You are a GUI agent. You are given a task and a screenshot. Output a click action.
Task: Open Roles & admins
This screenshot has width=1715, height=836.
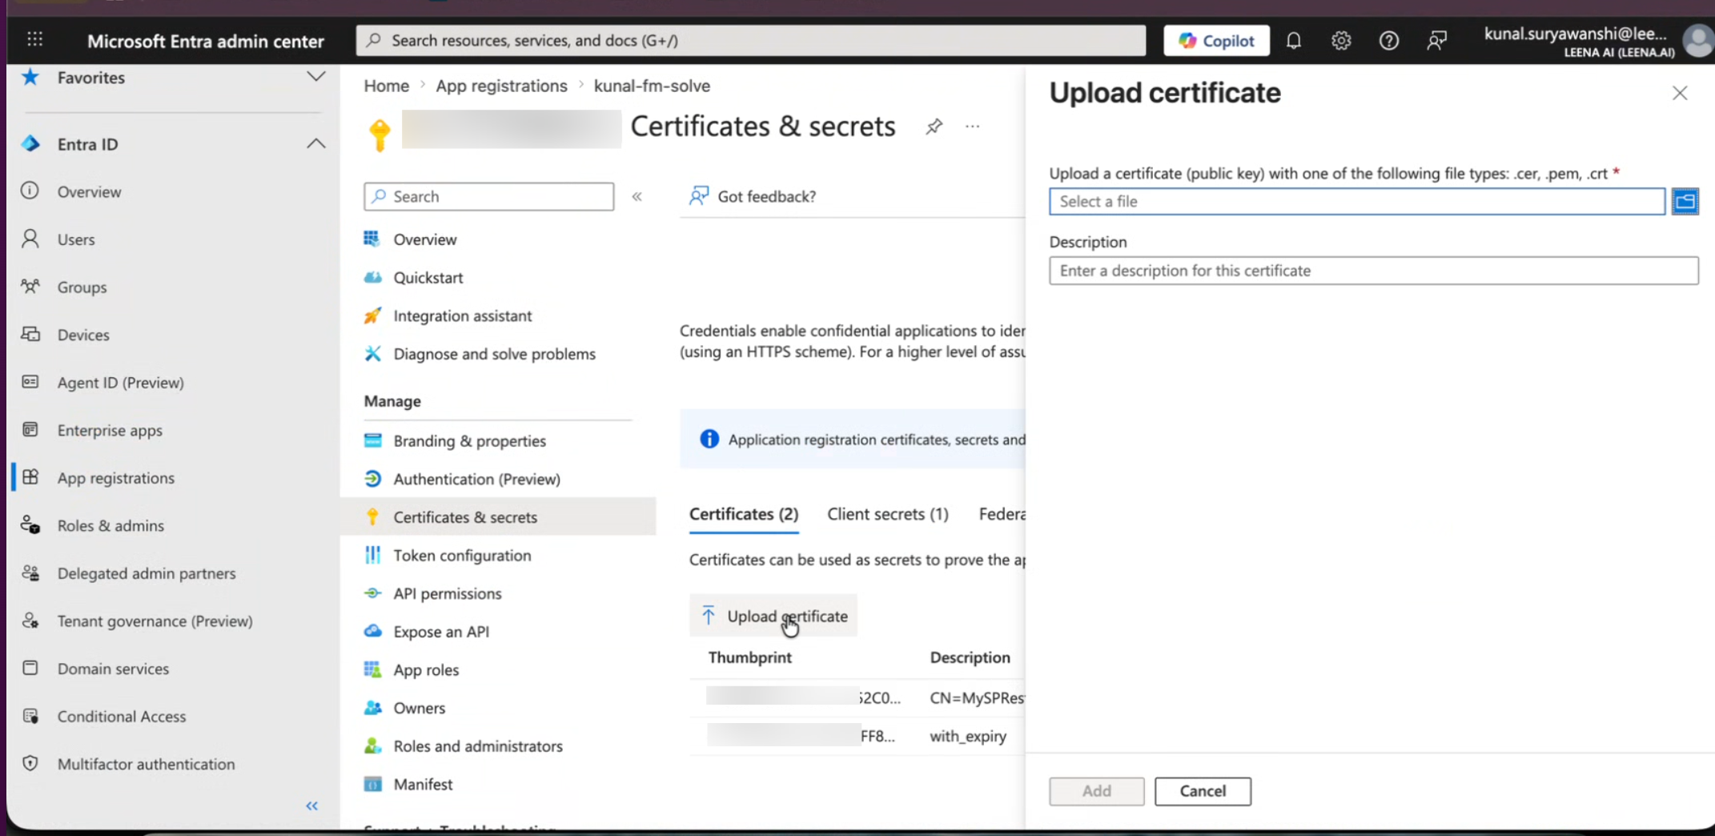[x=110, y=525]
